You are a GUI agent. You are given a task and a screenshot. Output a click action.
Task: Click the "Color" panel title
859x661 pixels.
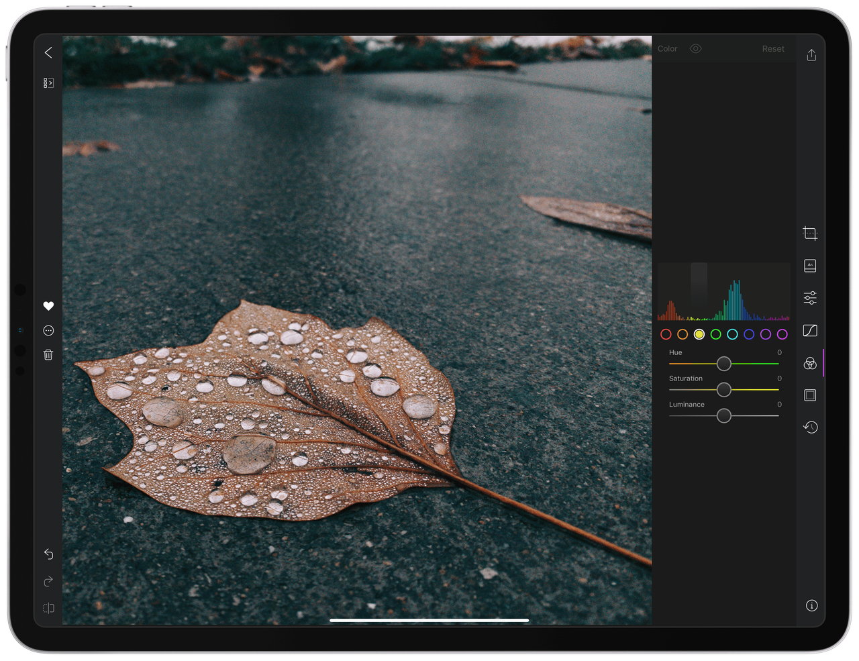point(667,49)
